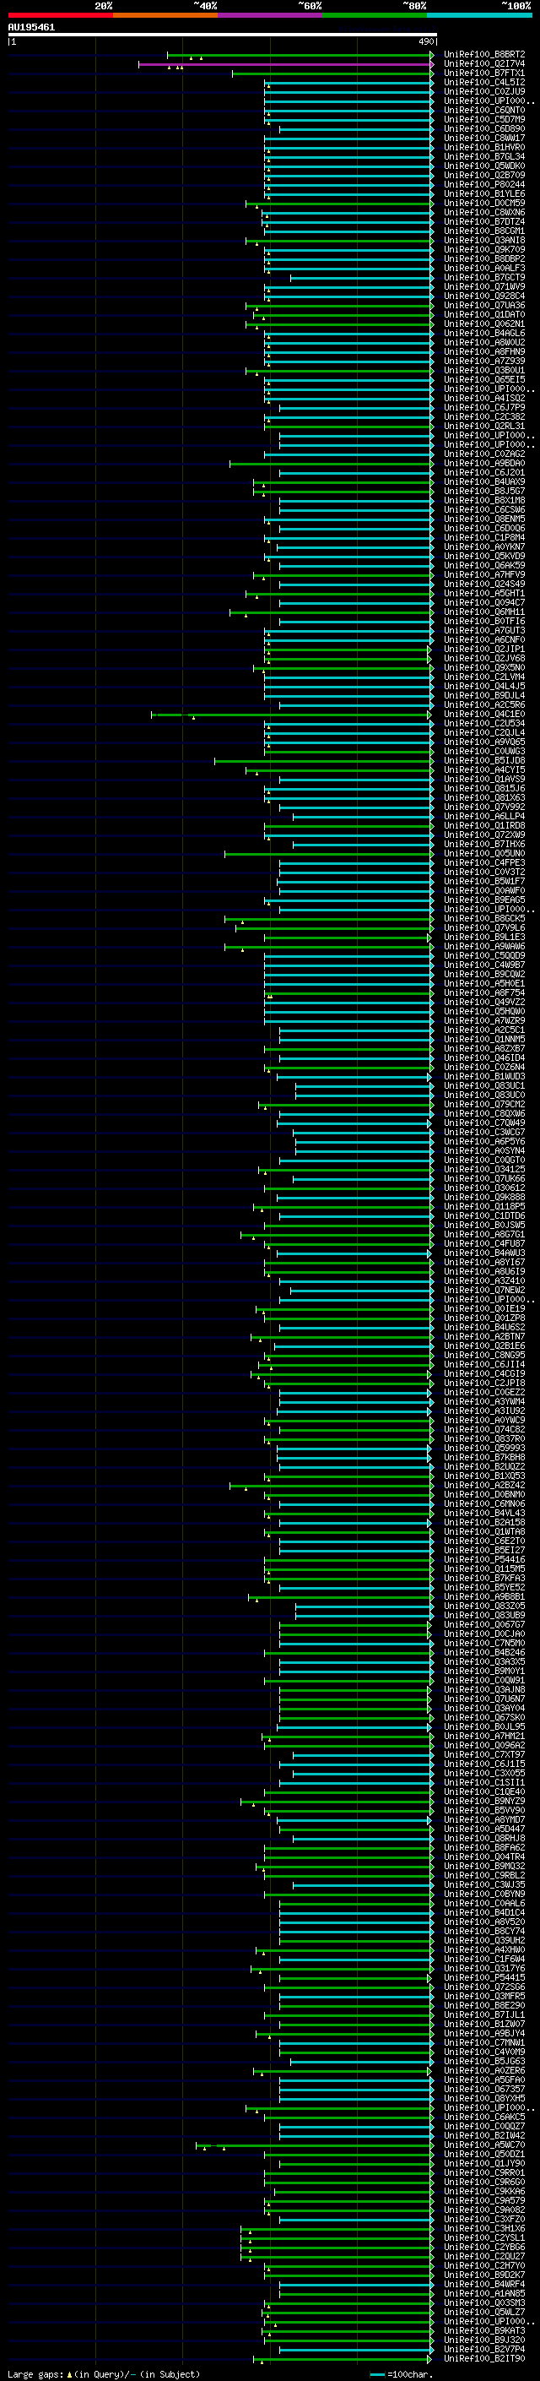
Task: Open hit UniRef100_Q2I7Y4
Action: (x=483, y=64)
